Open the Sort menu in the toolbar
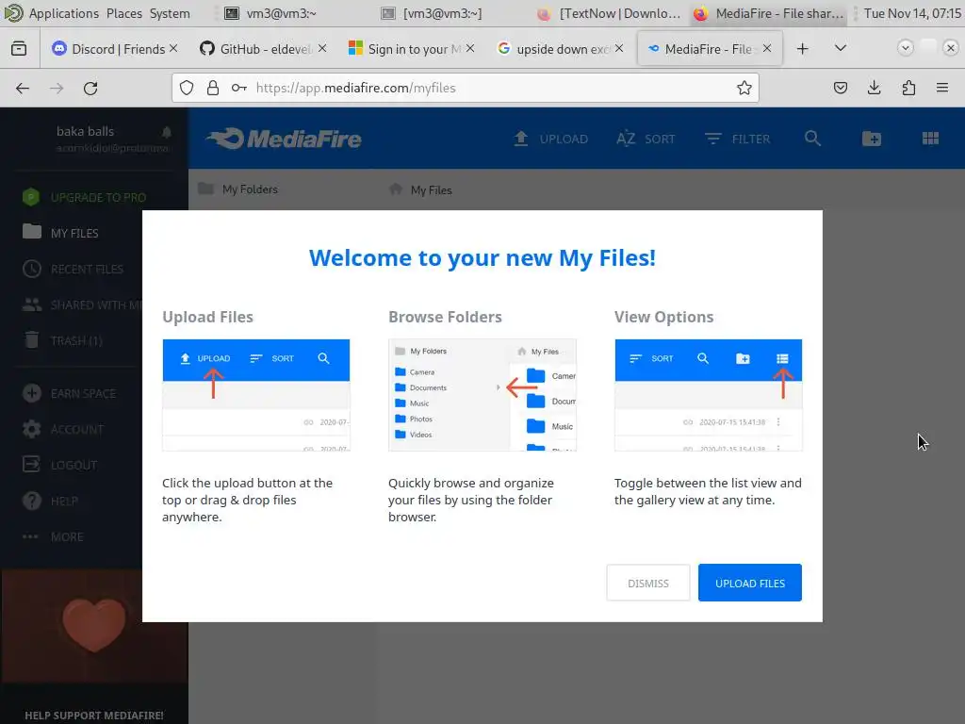The image size is (965, 724). 646,140
